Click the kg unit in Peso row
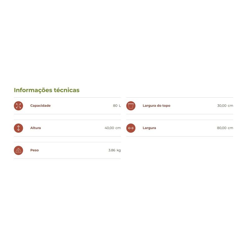The height and width of the screenshot is (248, 248). click(x=119, y=150)
